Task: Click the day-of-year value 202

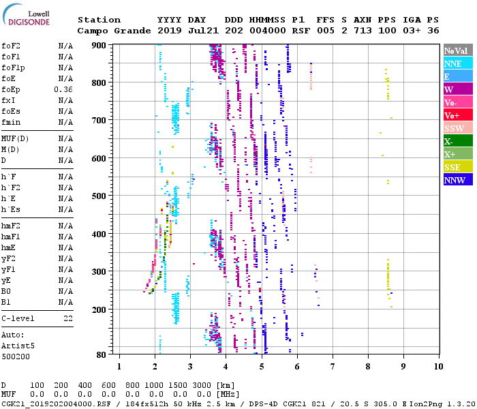Action: (x=234, y=31)
